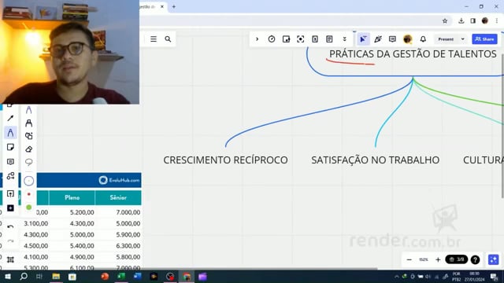Show more collaboration tools double chevron
This screenshot has height=283, width=504.
click(x=345, y=39)
